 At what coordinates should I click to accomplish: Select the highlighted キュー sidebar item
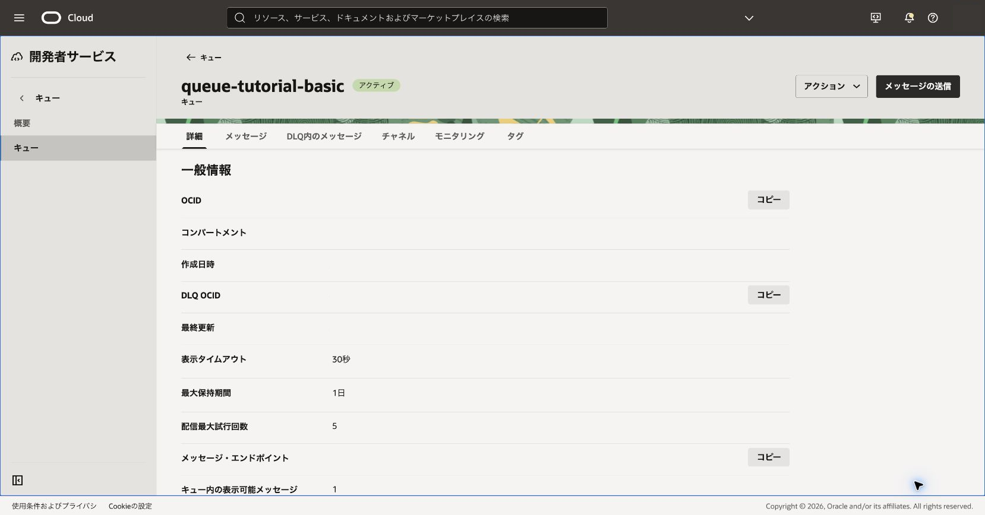click(x=78, y=148)
